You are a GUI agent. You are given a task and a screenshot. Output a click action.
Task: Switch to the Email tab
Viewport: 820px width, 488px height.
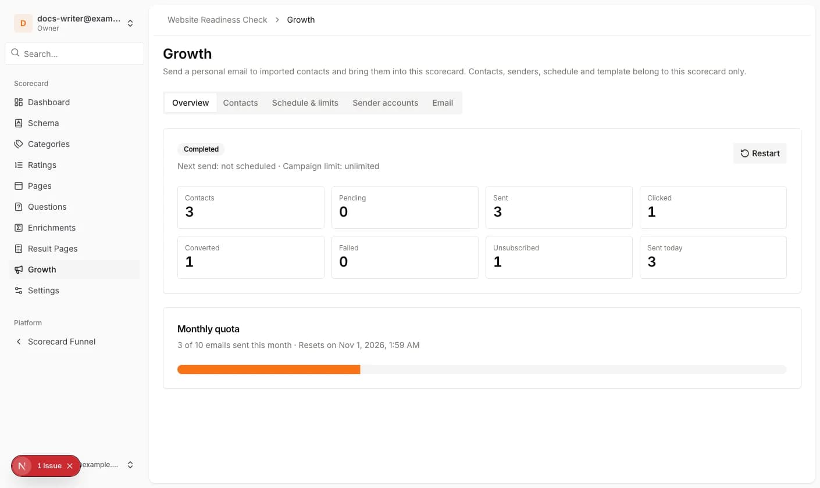pos(443,103)
